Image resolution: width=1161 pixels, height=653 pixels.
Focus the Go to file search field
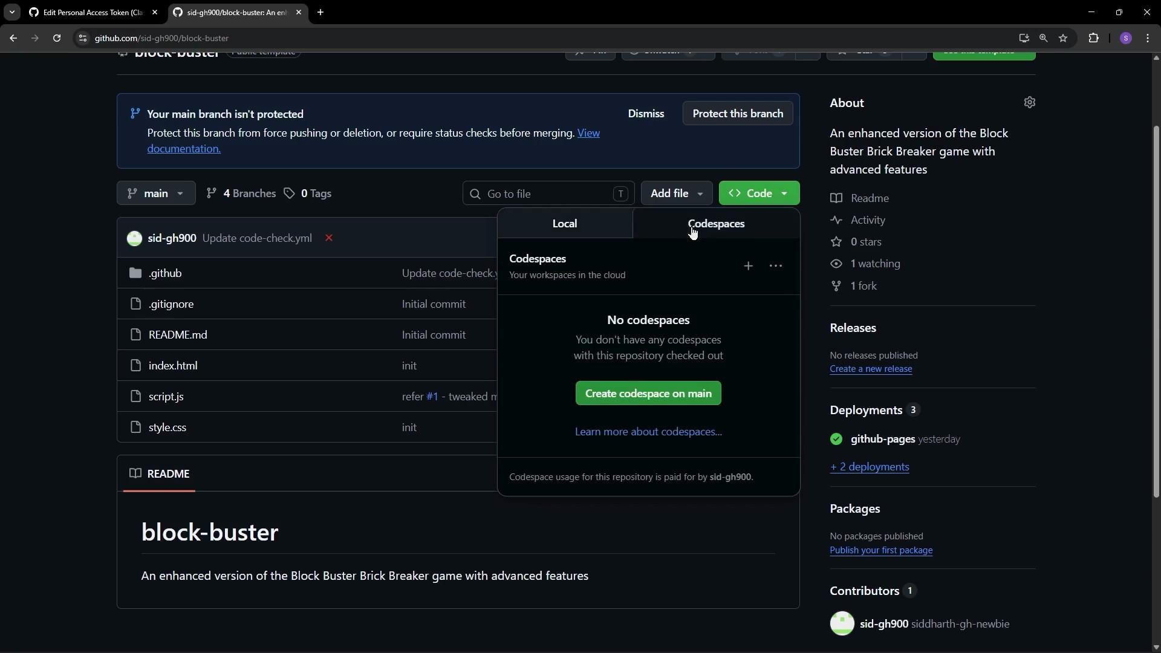point(548,193)
